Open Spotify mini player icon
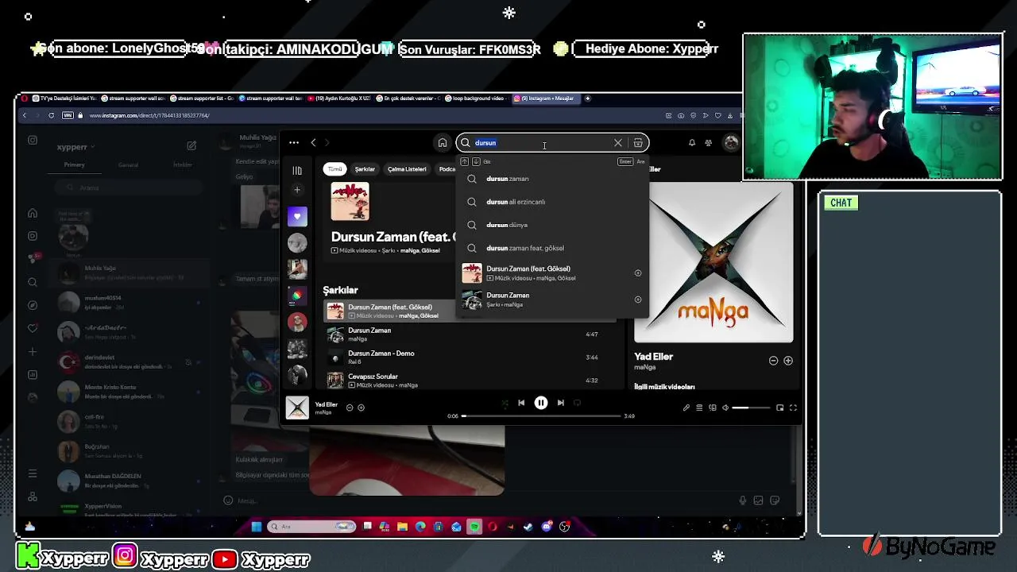 pyautogui.click(x=779, y=408)
